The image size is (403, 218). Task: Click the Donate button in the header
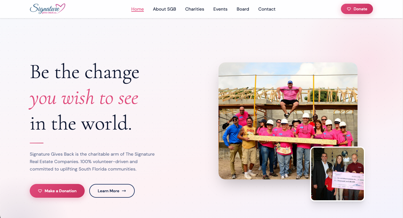(x=357, y=9)
